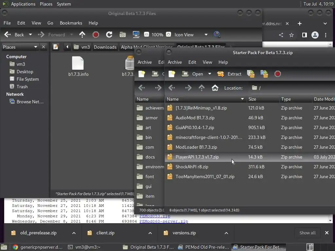Open the Edit menu in Starter Pack window

click(192, 62)
